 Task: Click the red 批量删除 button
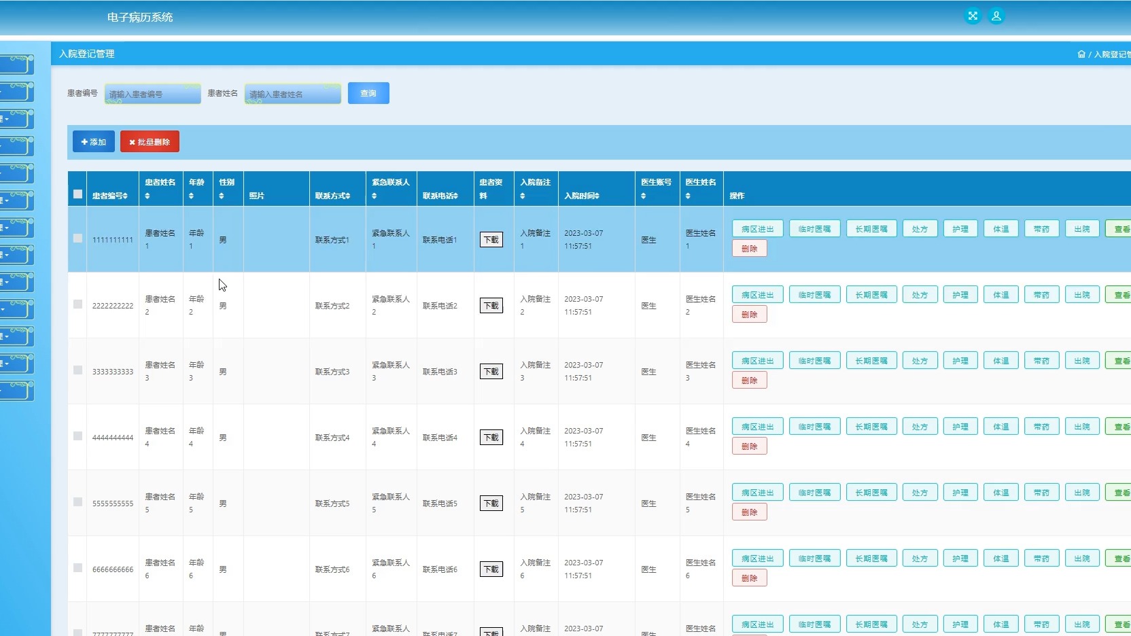click(x=150, y=142)
